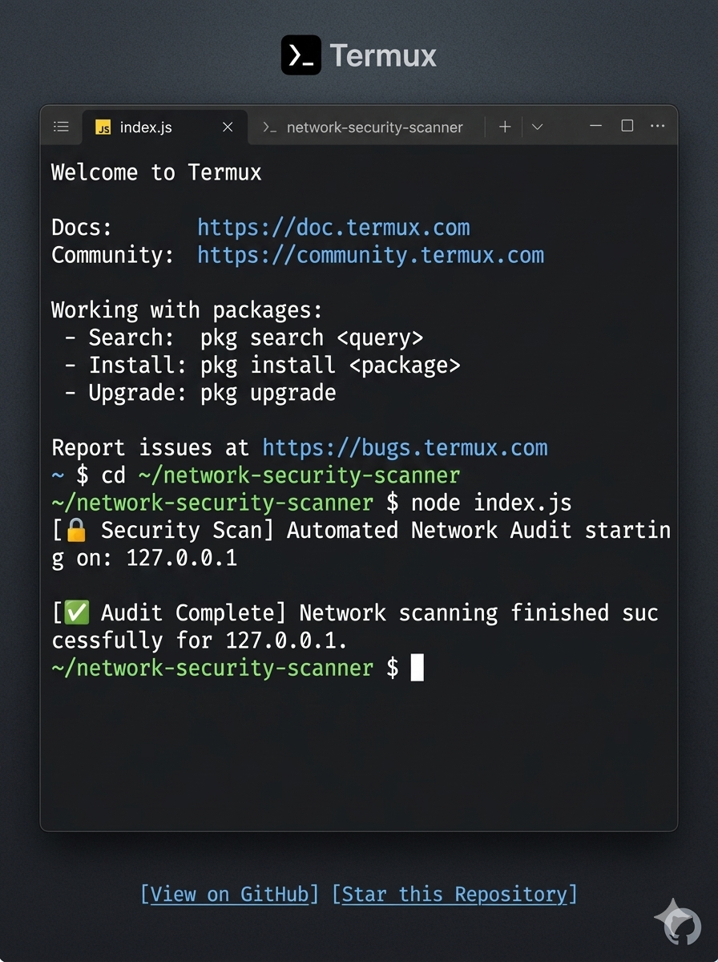Click the 'Docs:' label

(x=82, y=228)
